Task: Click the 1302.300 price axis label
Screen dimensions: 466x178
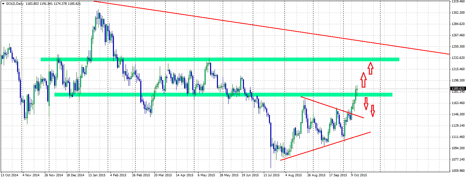Action: pyautogui.click(x=458, y=13)
